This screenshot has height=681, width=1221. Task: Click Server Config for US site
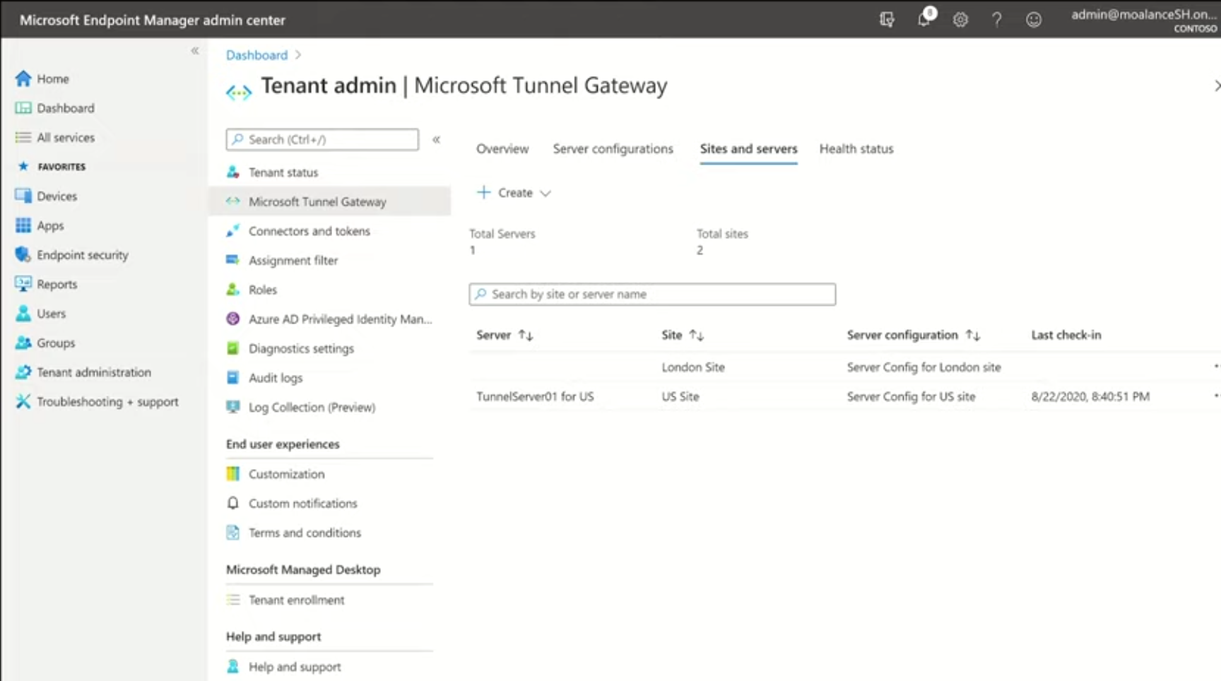[912, 396]
